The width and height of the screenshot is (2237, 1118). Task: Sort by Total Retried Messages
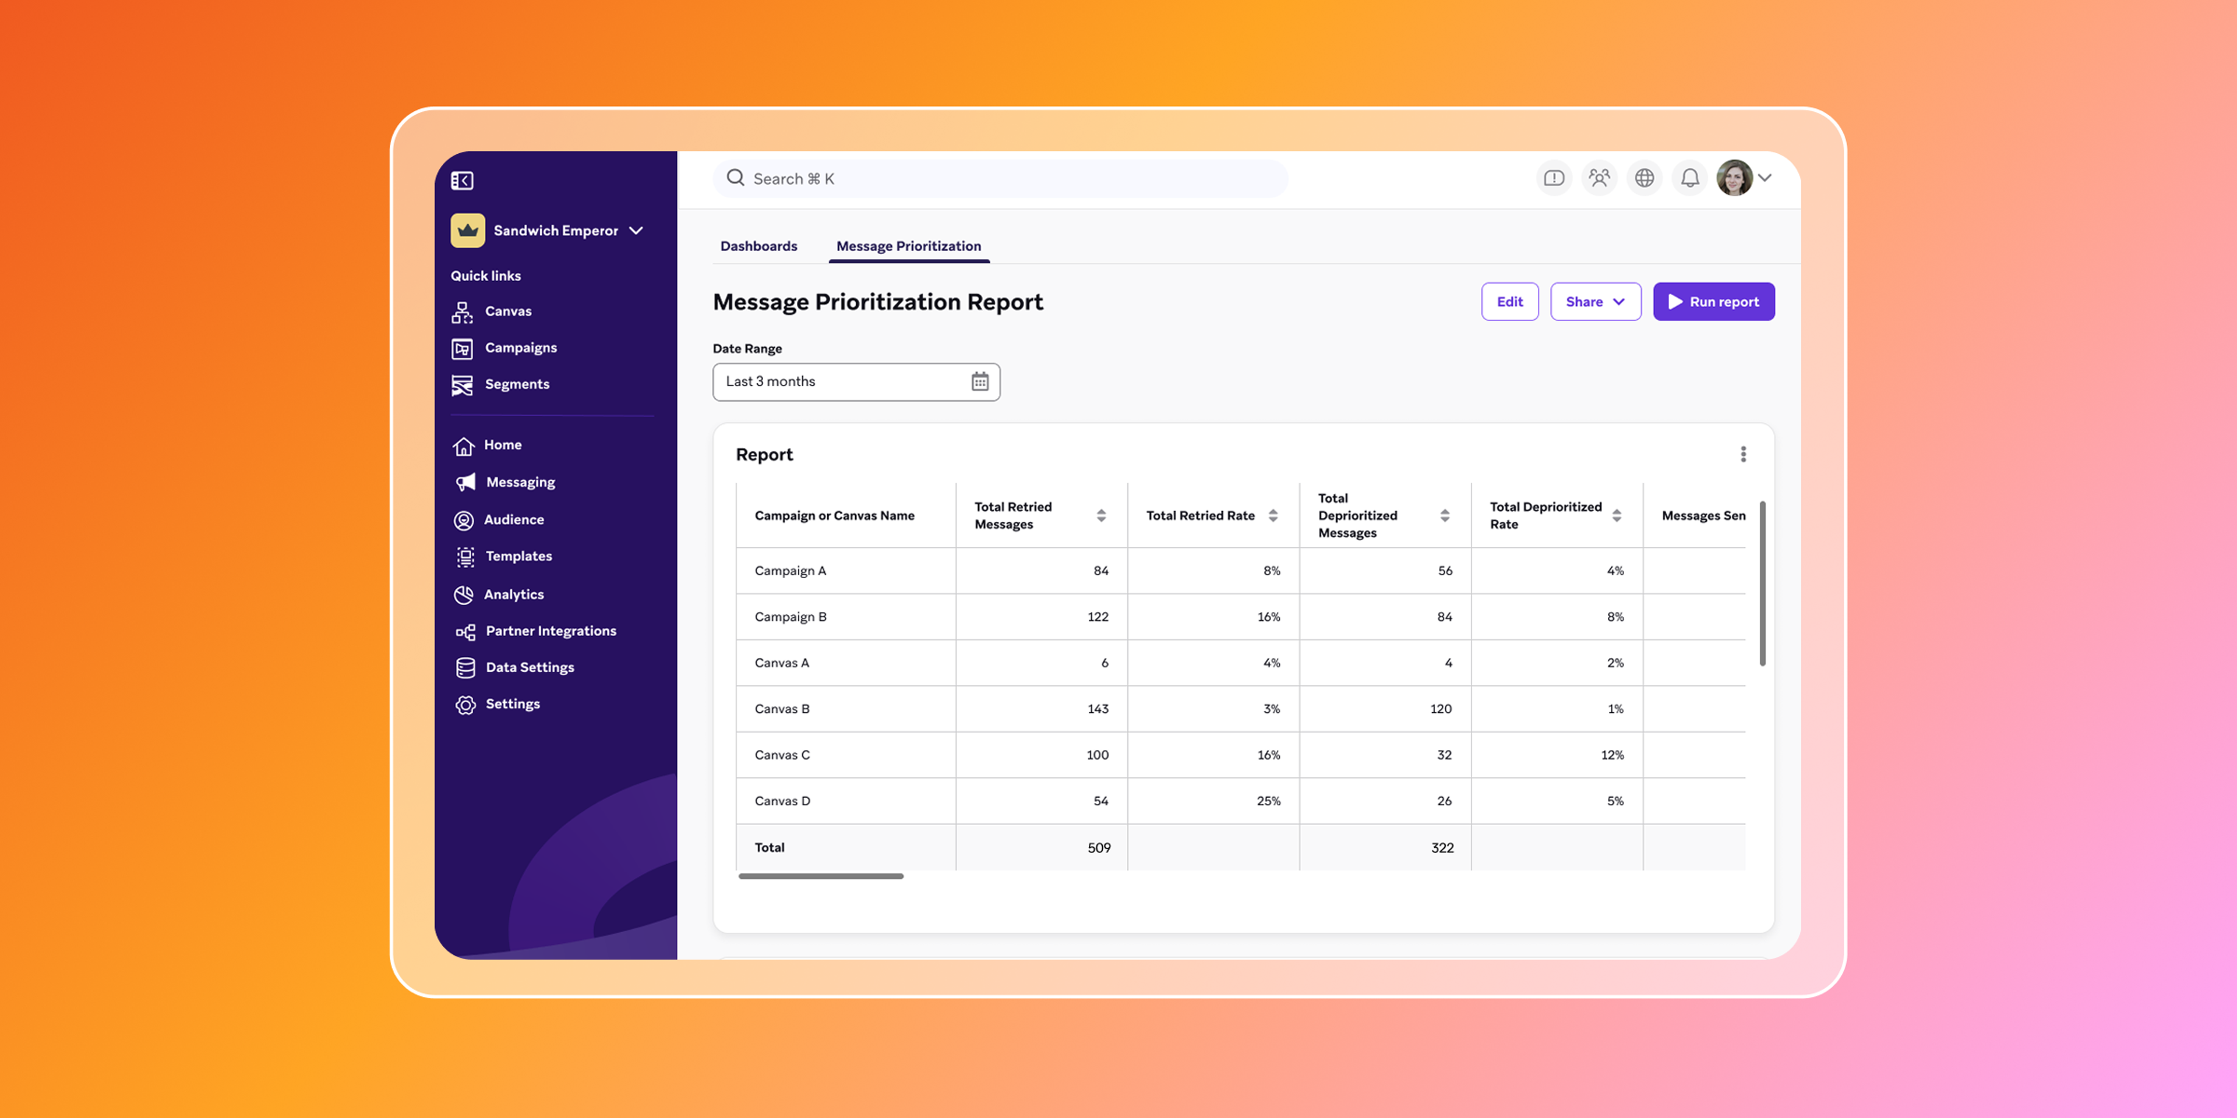(x=1100, y=515)
